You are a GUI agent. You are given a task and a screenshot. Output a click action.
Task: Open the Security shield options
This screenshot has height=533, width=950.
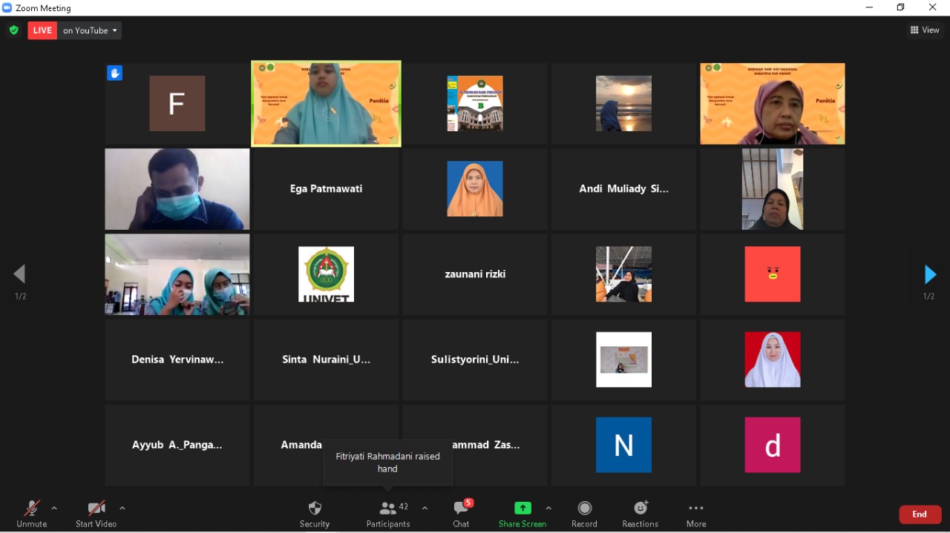[x=315, y=514]
